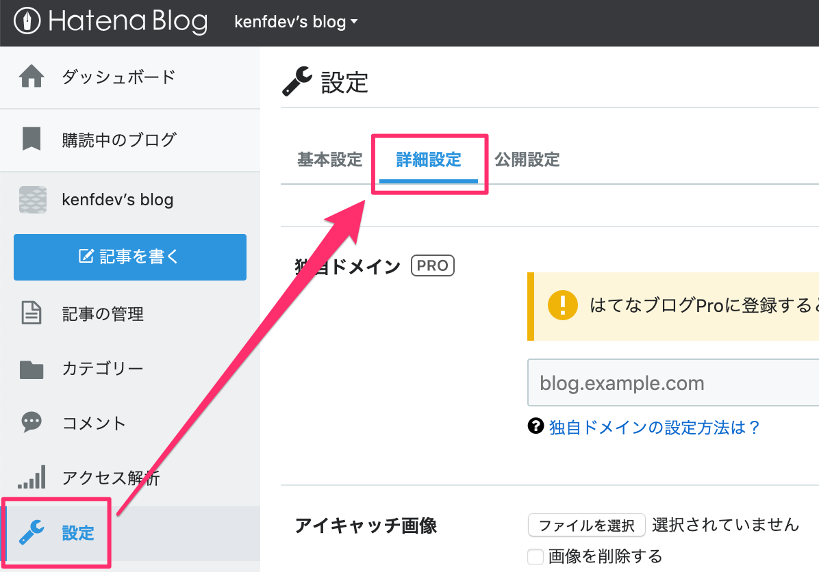Click the 設定 wrench icon in sidebar

(32, 532)
